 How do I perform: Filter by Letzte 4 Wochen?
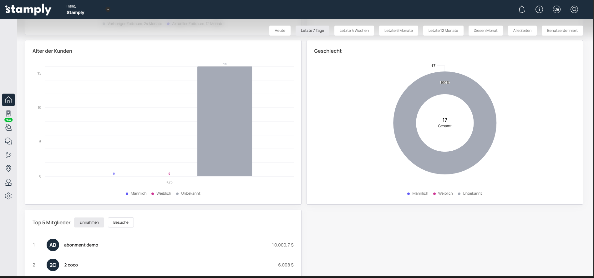tap(354, 31)
